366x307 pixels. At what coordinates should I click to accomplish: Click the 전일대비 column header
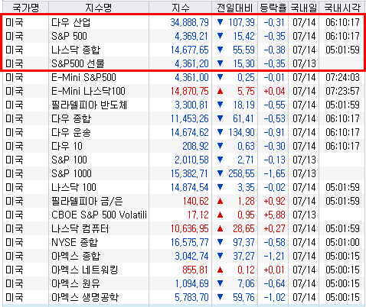click(x=234, y=8)
